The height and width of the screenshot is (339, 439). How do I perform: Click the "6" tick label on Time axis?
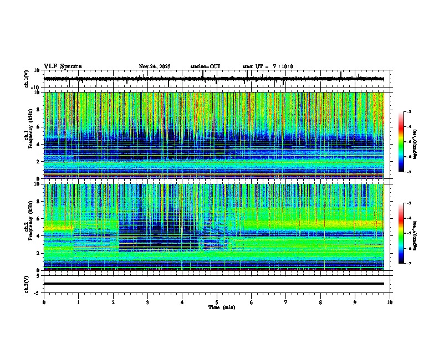252,302
